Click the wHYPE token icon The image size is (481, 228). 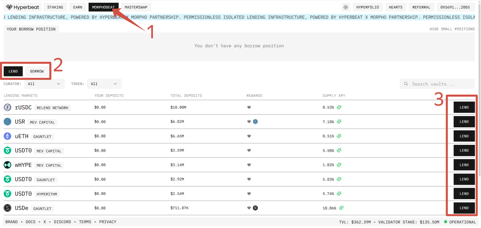(x=8, y=165)
